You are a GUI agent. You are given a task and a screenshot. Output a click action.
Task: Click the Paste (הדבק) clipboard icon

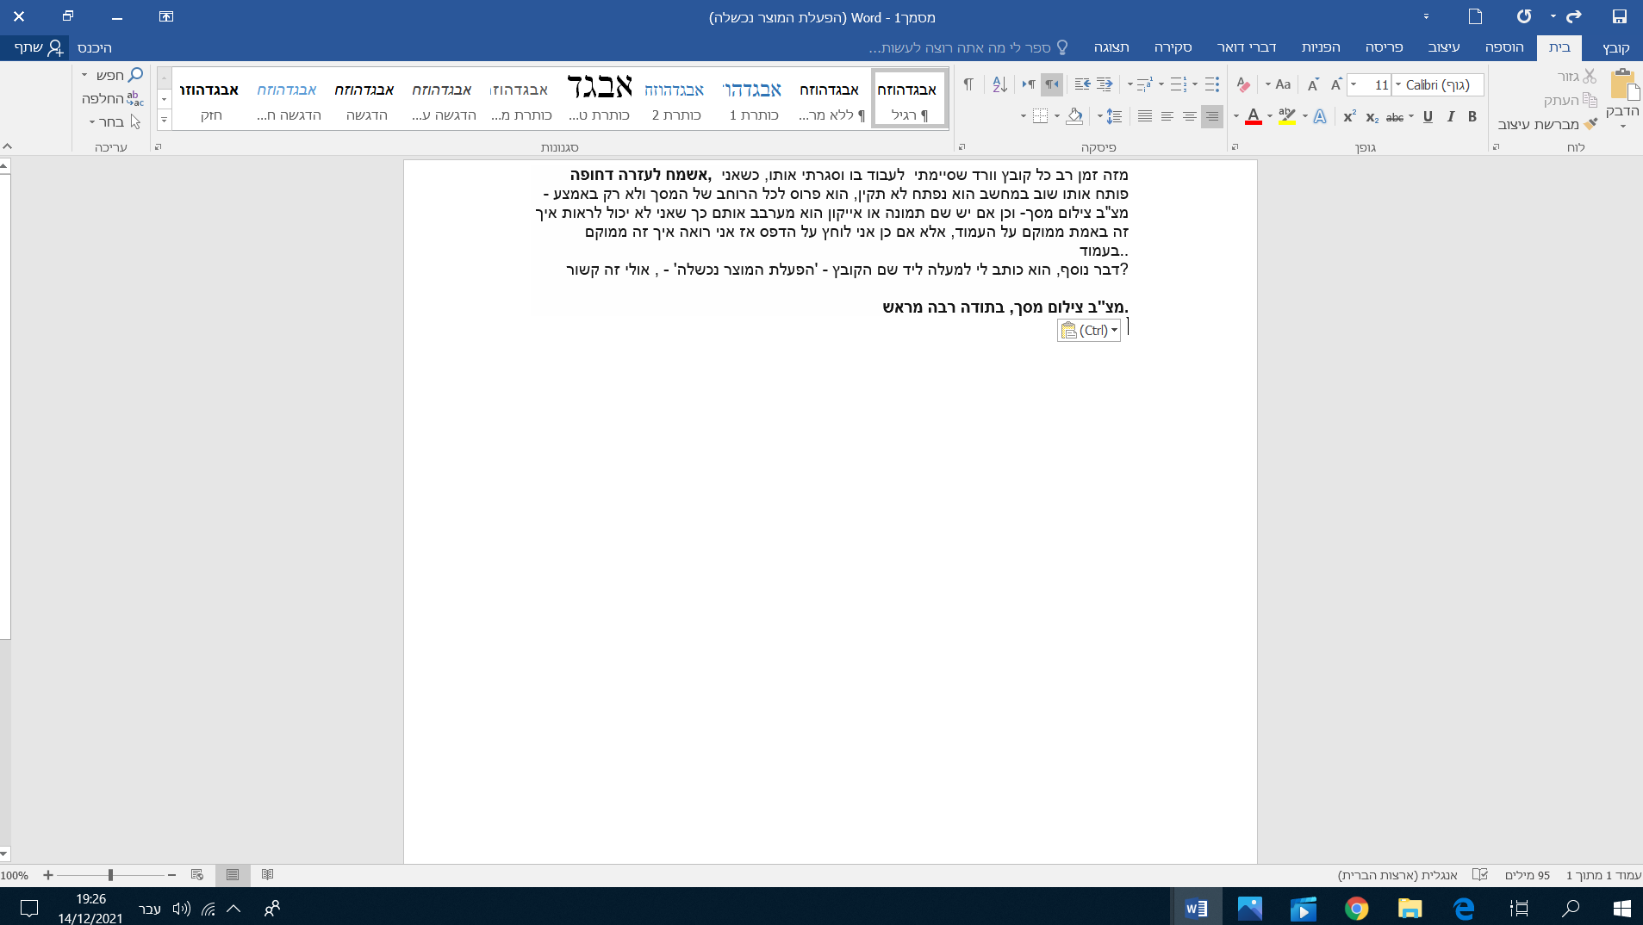[x=1623, y=86]
